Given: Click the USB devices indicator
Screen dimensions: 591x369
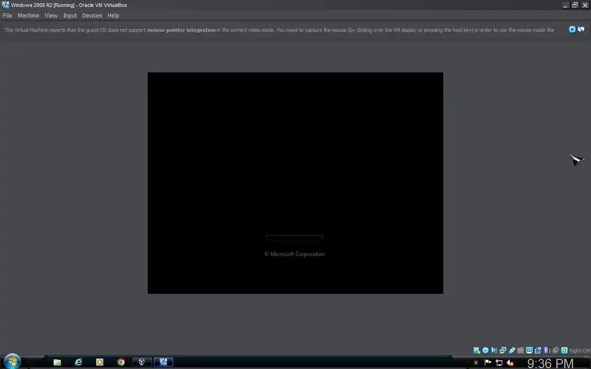Looking at the screenshot, I should pos(512,351).
